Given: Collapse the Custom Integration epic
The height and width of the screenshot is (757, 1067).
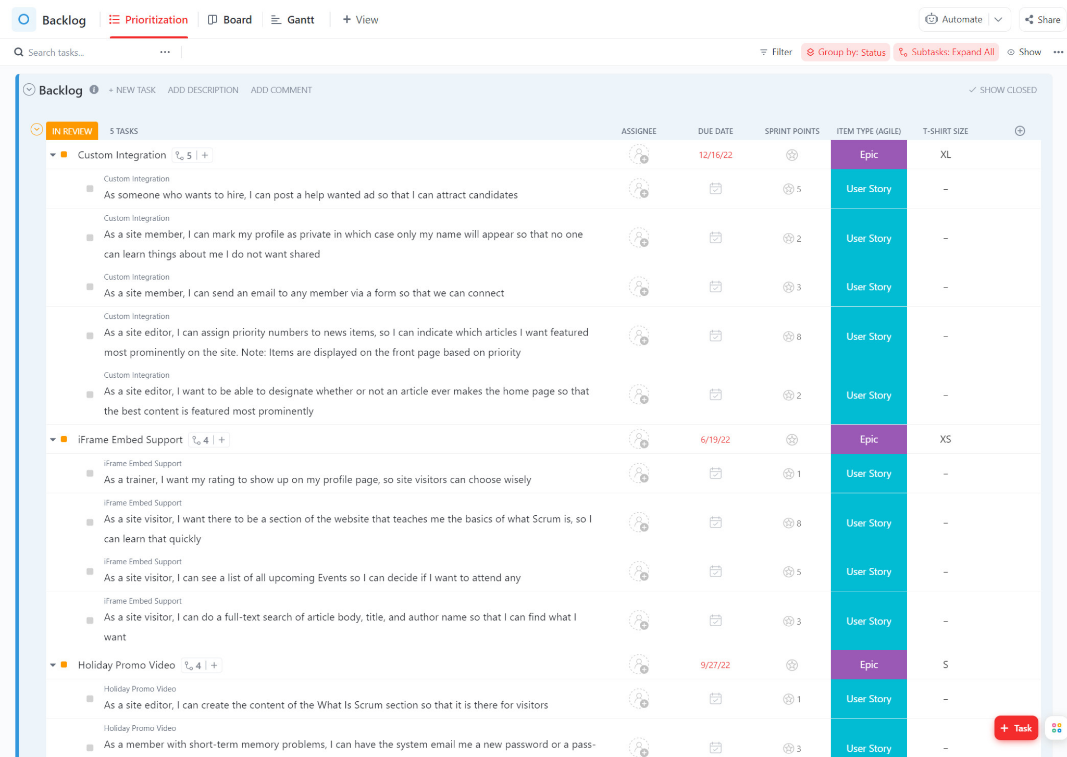Looking at the screenshot, I should pos(52,155).
